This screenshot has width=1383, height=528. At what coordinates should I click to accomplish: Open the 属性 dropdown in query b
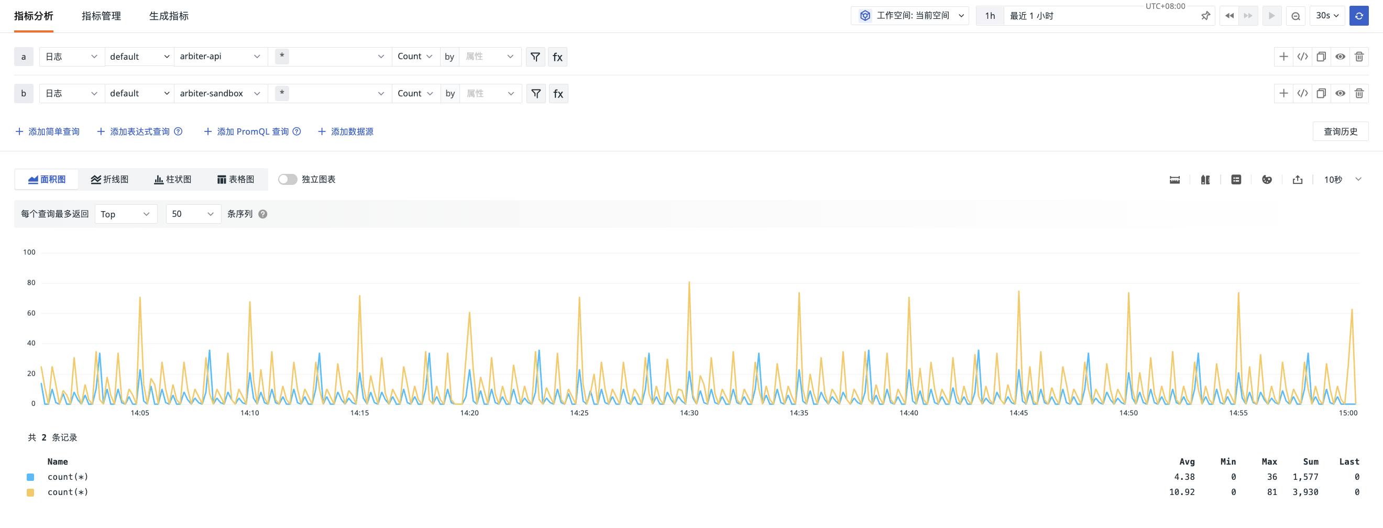click(490, 93)
